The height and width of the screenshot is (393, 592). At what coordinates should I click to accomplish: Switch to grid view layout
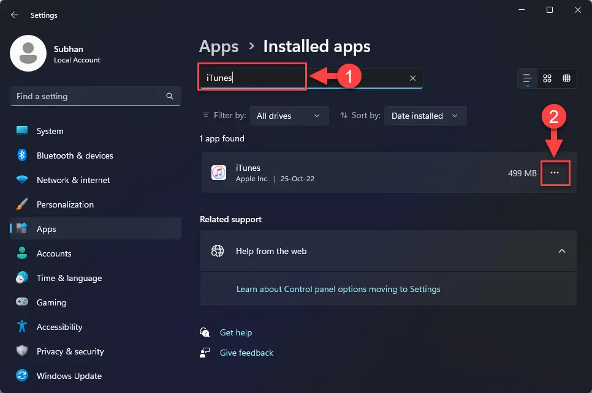tap(547, 78)
